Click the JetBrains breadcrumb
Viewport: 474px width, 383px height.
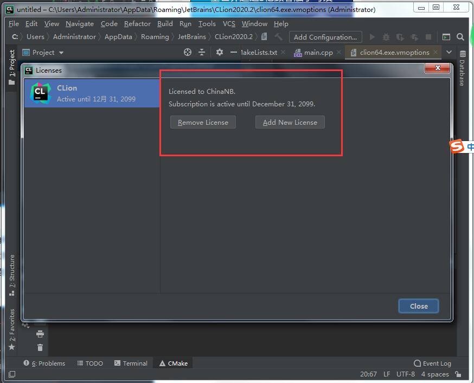tap(191, 37)
